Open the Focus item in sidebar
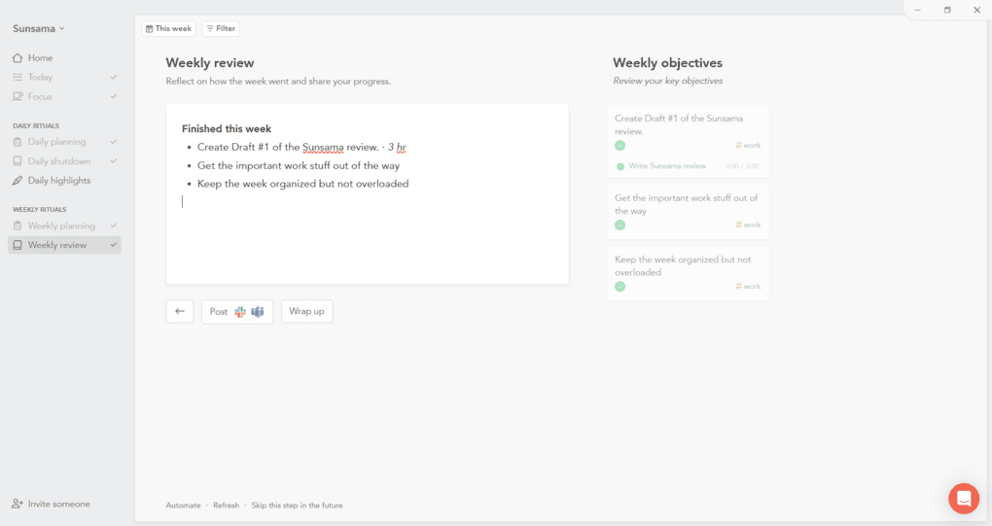 (40, 96)
